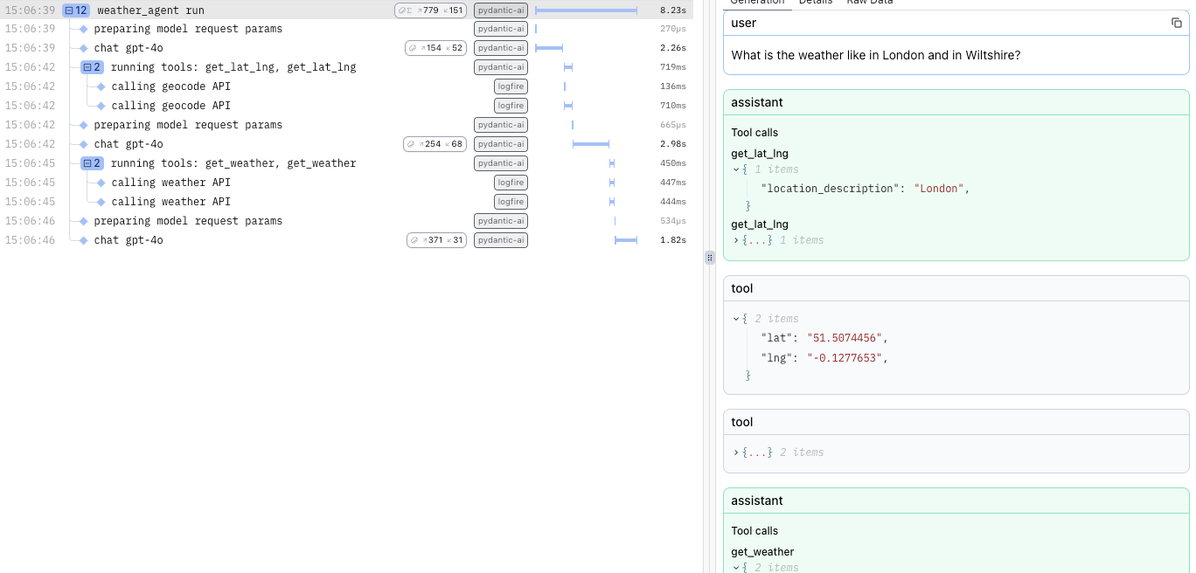Click the pydantic-ai badge on the weather_agent run row
Screen dimensions: 1196x573
(x=501, y=10)
